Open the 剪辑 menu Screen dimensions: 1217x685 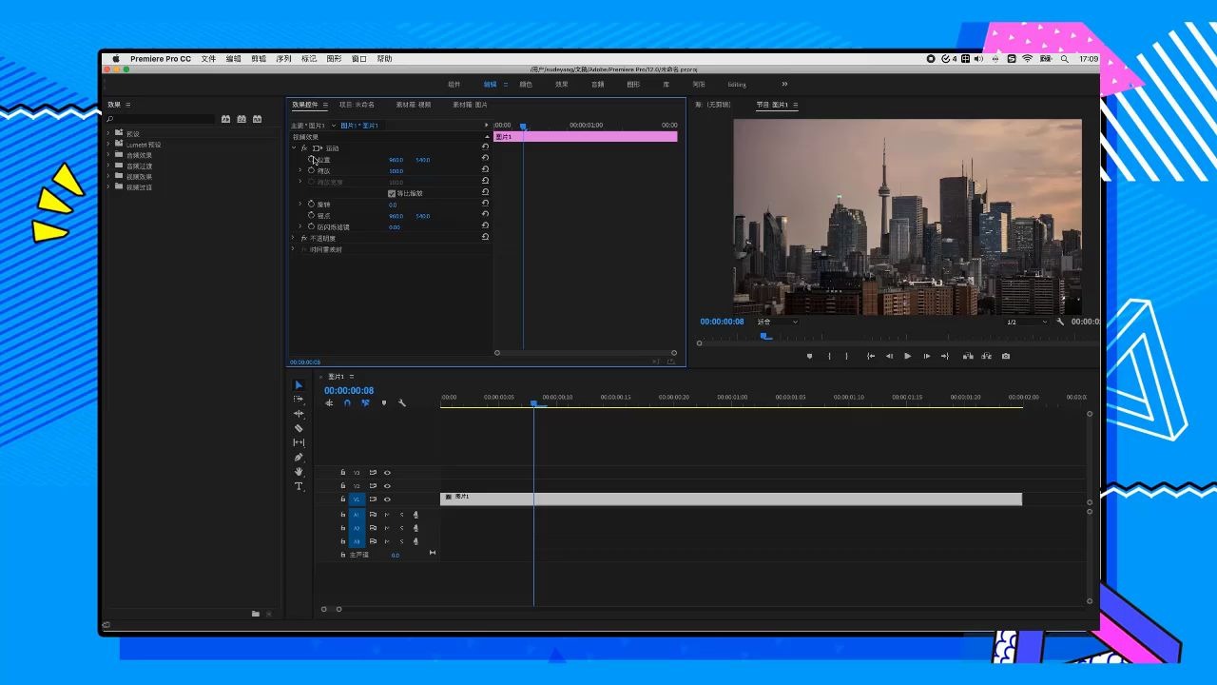click(259, 59)
